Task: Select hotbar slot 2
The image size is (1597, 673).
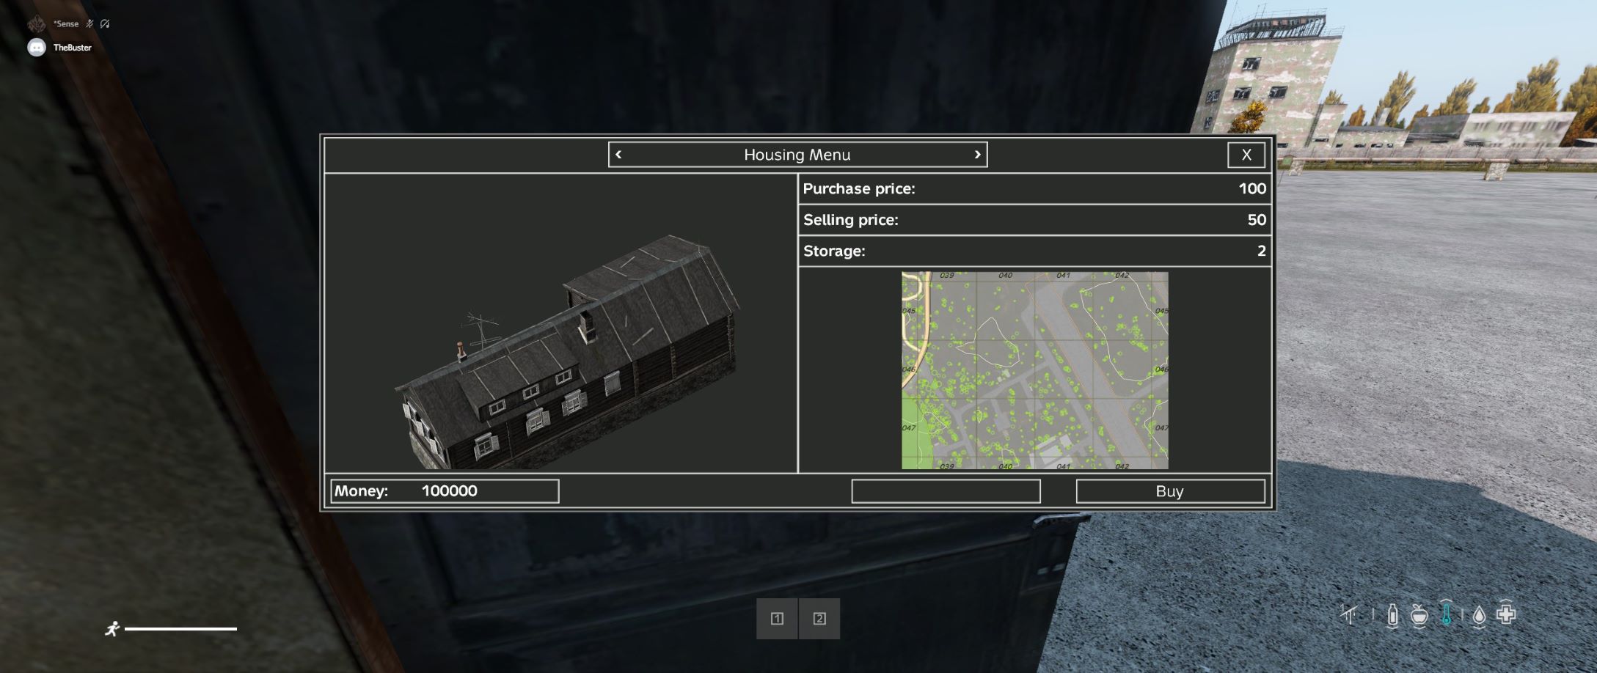Action: coord(819,619)
